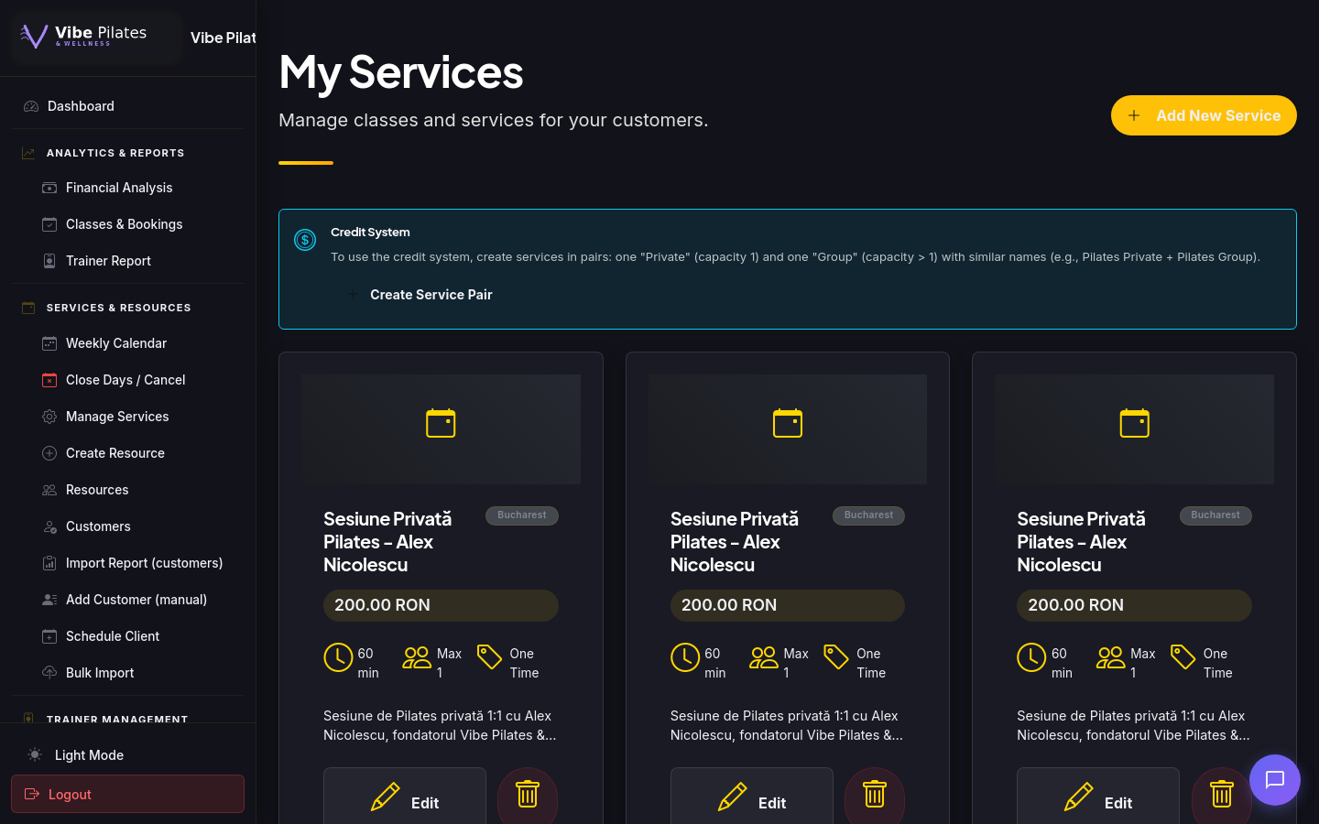Log out using the Logout button
Image resolution: width=1319 pixels, height=824 pixels.
(x=127, y=794)
